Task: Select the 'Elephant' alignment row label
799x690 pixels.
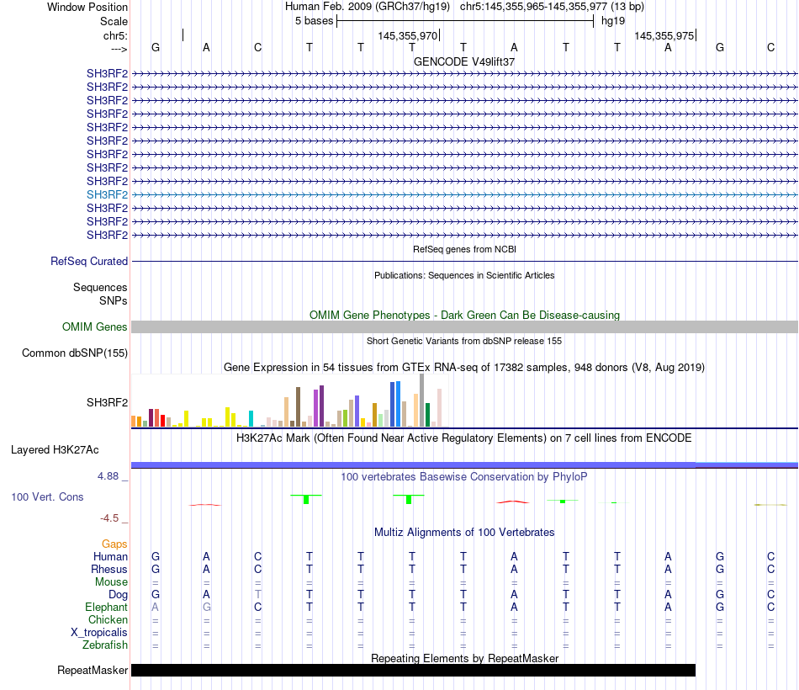Action: pyautogui.click(x=106, y=607)
